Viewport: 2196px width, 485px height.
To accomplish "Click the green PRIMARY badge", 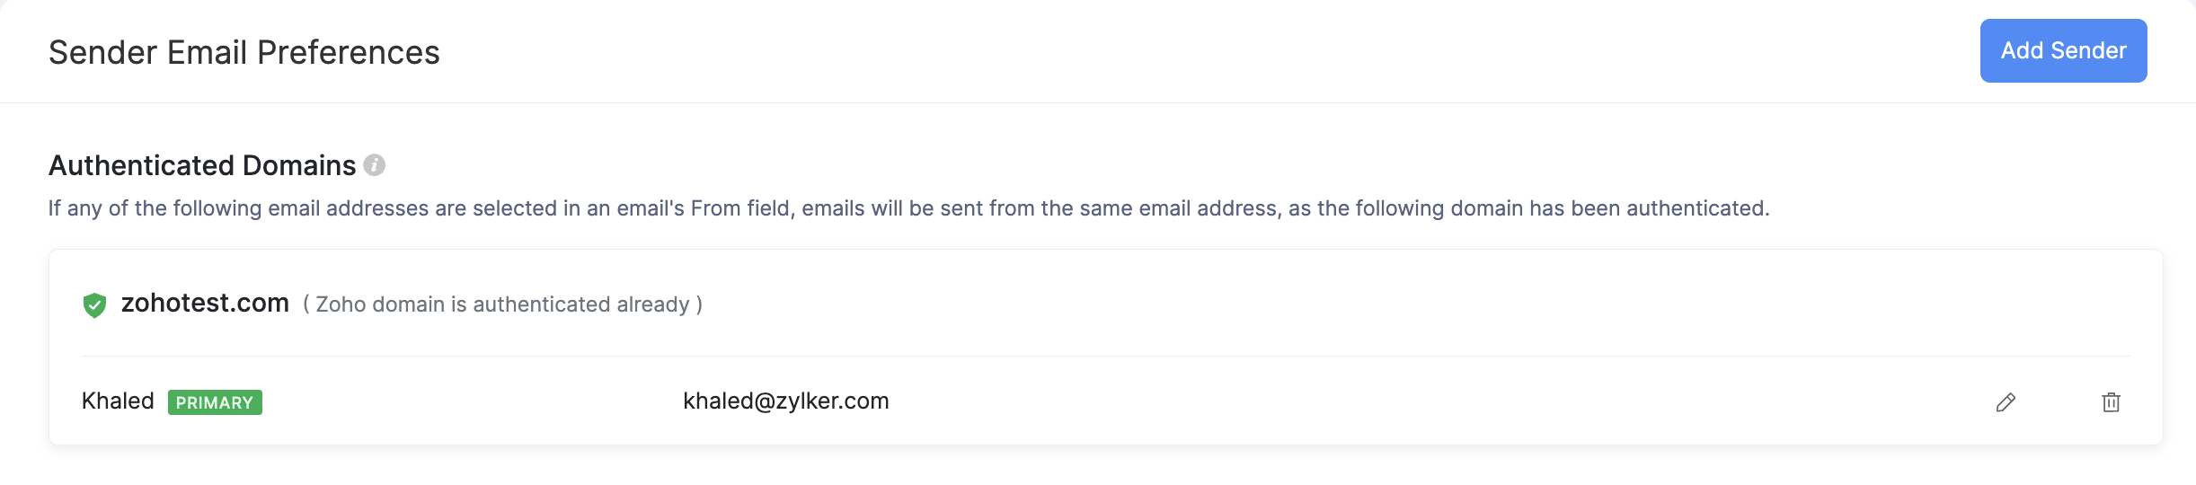I will (215, 402).
